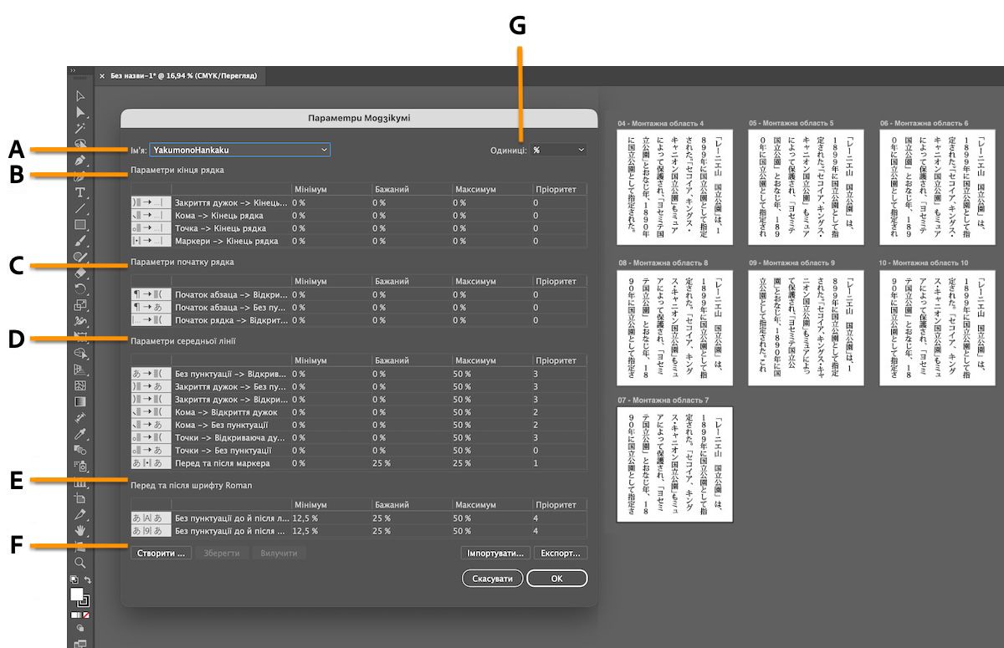Click the white Fill color swatch
Screen dimensions: 1004x648
pos(76,594)
